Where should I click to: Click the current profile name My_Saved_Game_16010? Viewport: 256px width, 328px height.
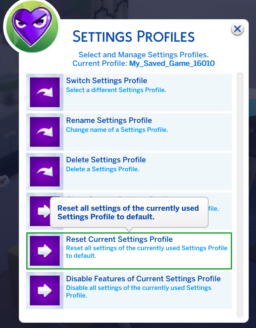tap(172, 63)
